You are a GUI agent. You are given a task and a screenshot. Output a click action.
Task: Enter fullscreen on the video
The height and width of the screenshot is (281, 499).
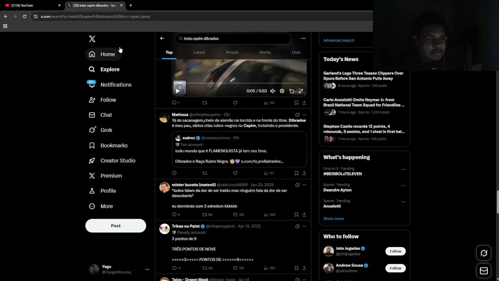(x=301, y=91)
